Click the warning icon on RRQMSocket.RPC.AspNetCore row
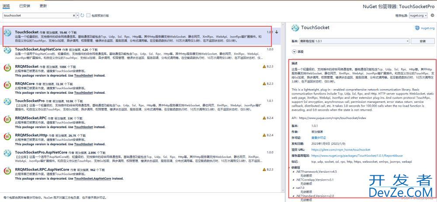This screenshot has height=202, width=437. [x=264, y=170]
